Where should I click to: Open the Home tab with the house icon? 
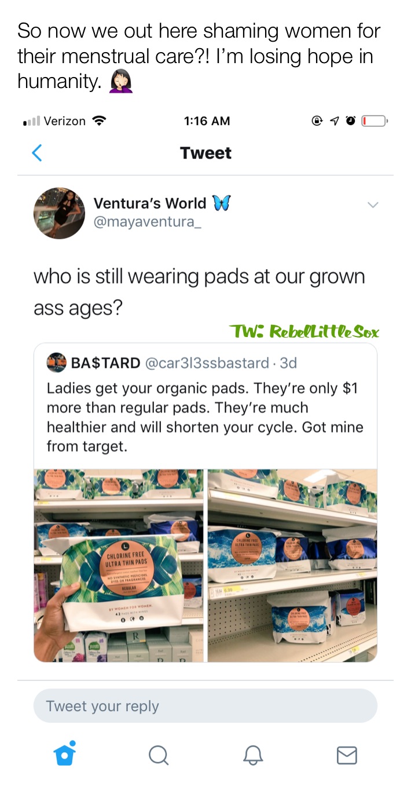pyautogui.click(x=64, y=753)
